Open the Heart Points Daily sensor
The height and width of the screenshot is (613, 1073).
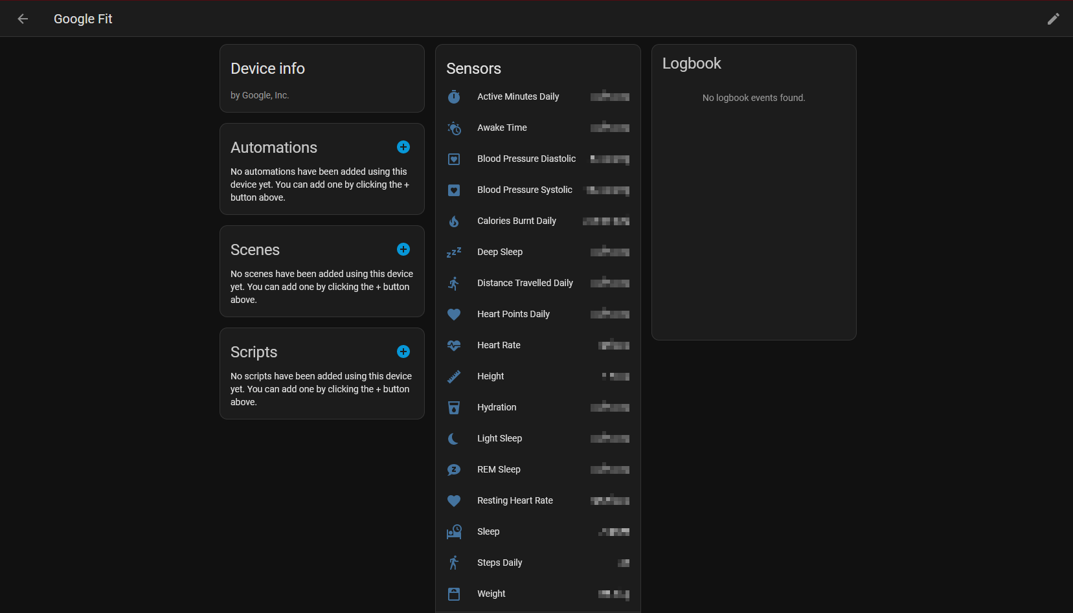coord(538,314)
